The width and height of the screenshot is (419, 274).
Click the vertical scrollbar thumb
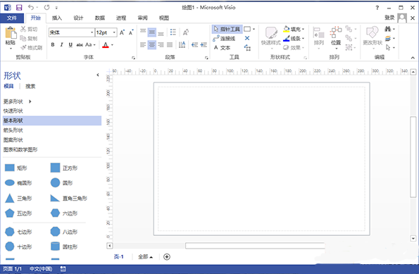pos(413,157)
